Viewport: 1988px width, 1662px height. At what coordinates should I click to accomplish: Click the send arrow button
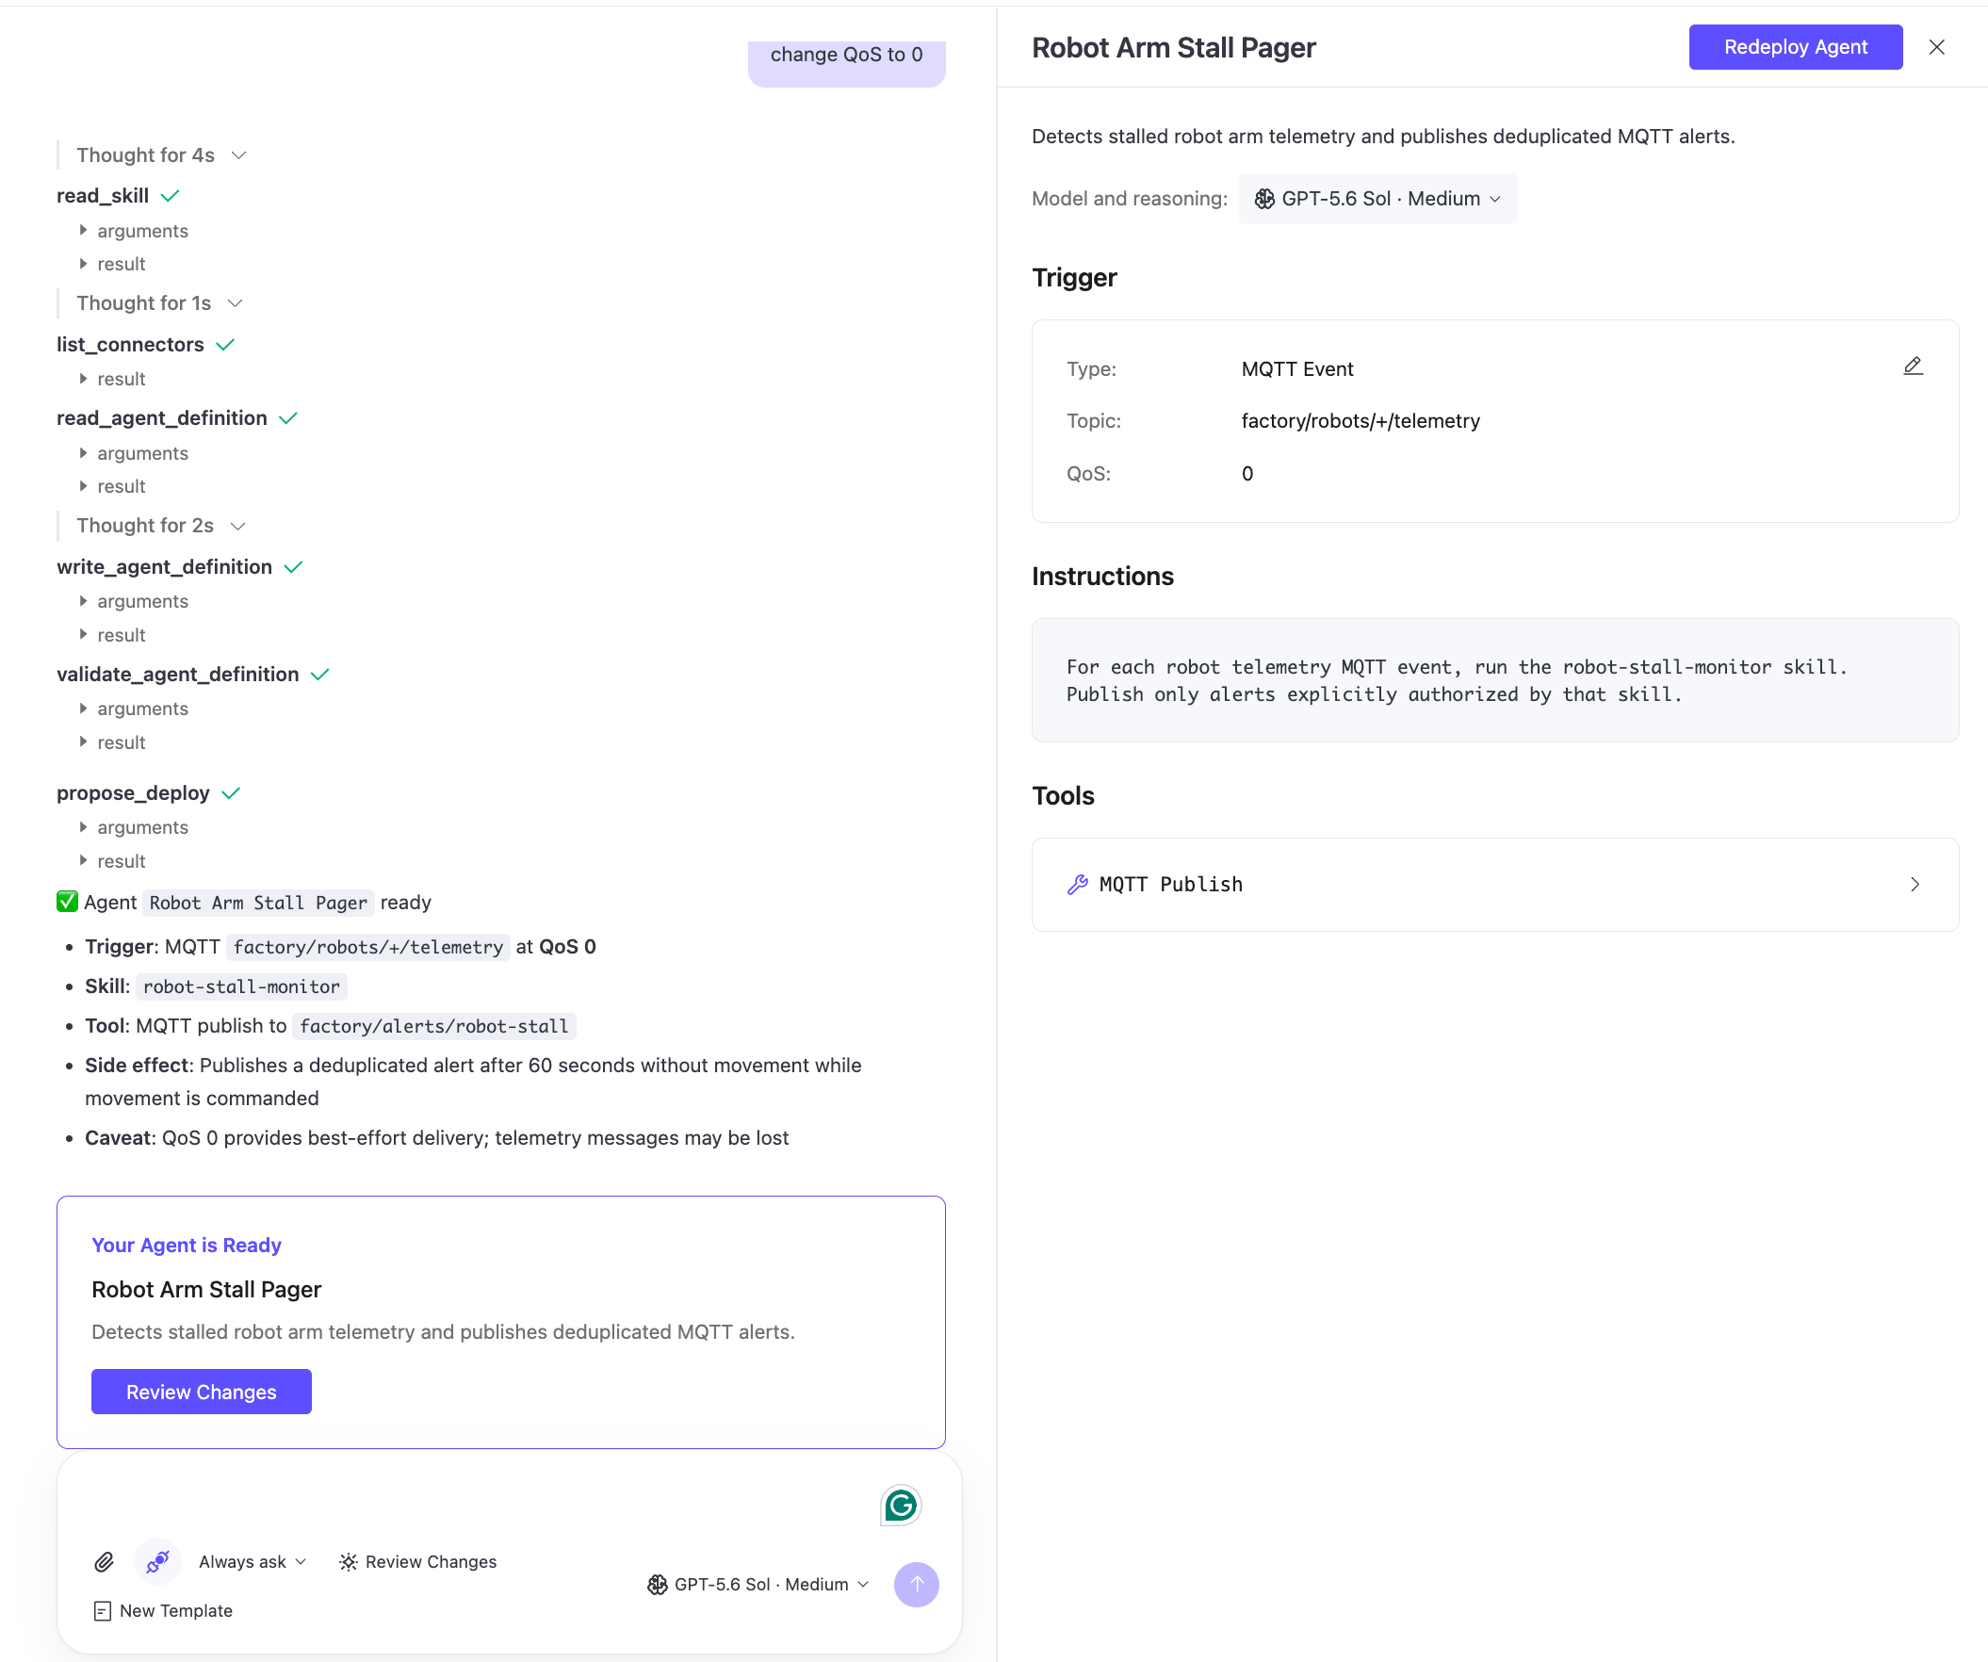917,1585
